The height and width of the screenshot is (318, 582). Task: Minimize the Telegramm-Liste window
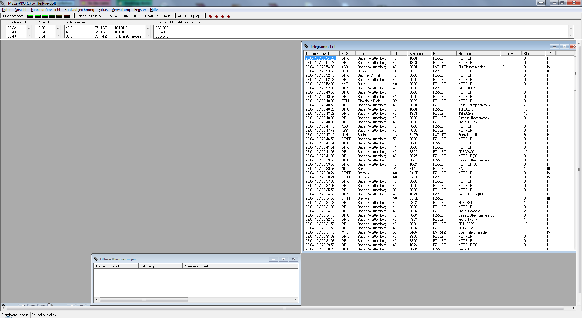click(554, 46)
